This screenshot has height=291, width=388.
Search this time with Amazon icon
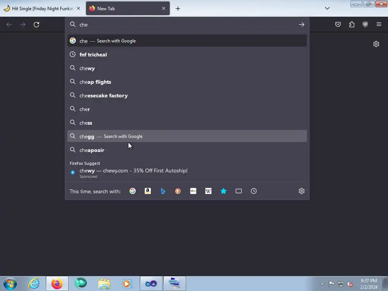pos(148,191)
